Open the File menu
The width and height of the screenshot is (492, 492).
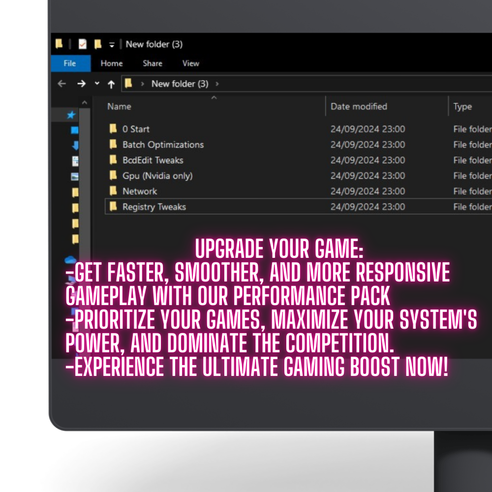70,63
